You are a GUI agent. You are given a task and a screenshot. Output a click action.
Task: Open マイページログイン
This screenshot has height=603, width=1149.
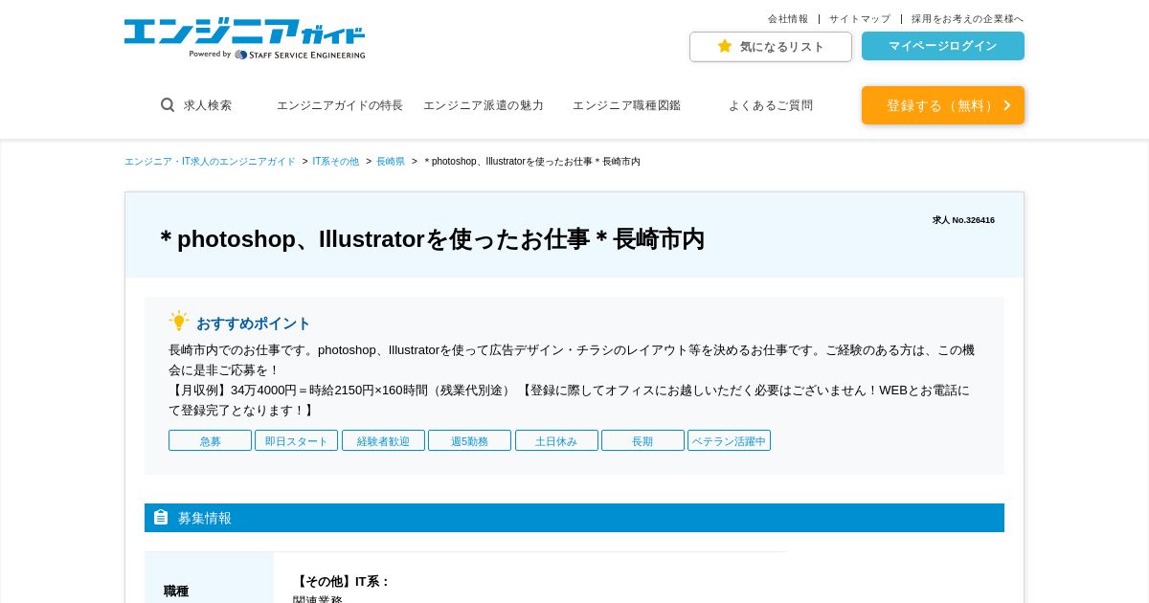943,46
